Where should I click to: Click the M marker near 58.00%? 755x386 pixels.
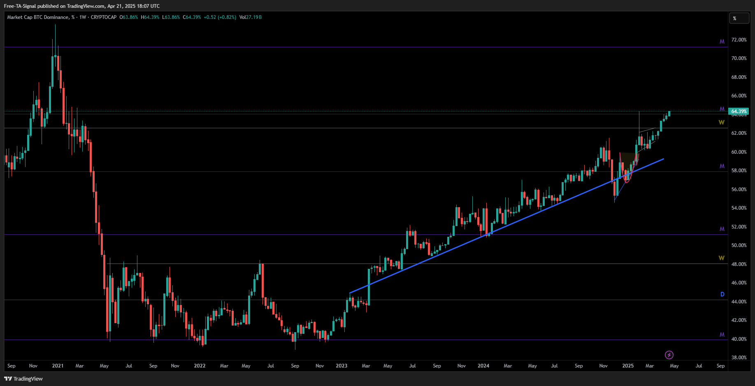click(722, 166)
